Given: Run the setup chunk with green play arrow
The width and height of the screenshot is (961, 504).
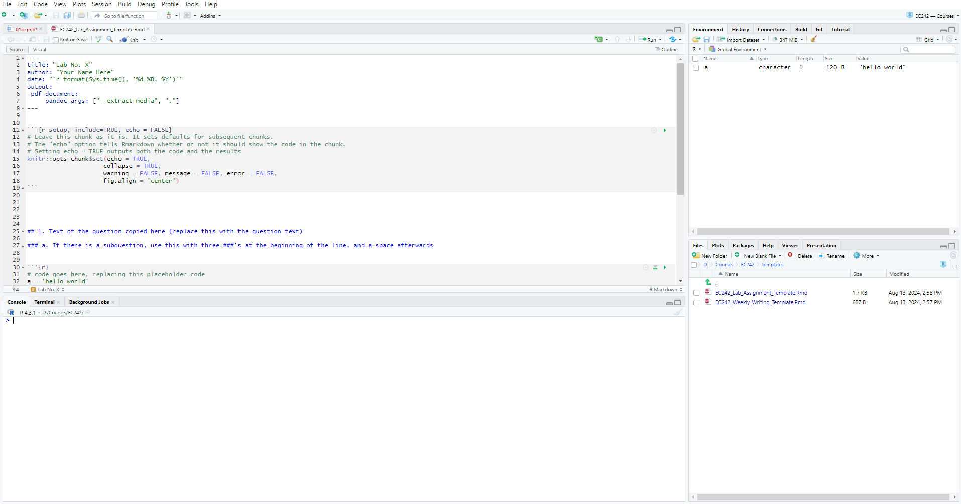Looking at the screenshot, I should pos(665,130).
